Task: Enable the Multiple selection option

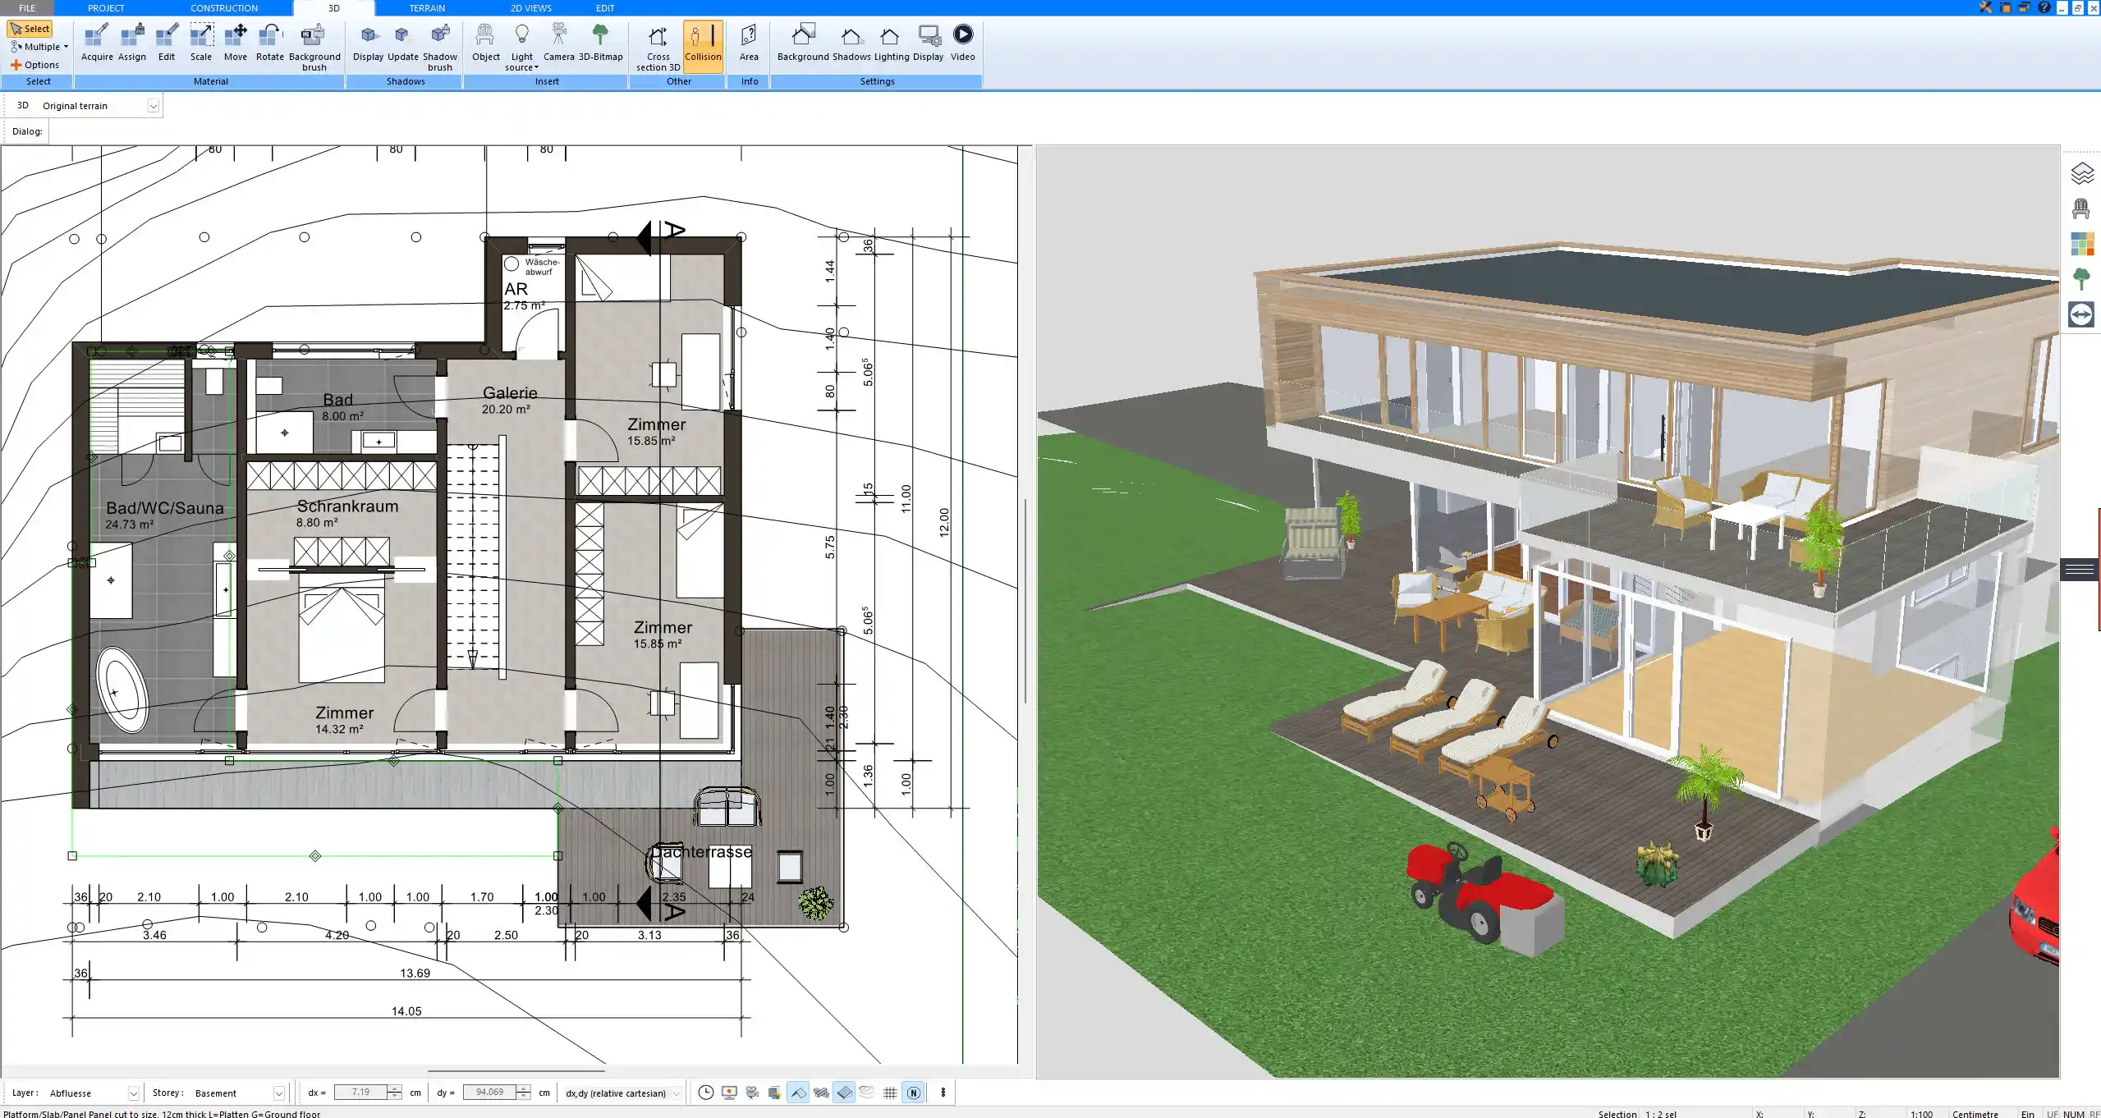Action: click(x=38, y=47)
